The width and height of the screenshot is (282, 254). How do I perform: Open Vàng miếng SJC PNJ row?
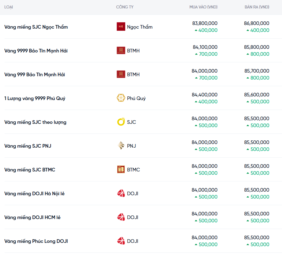tap(28, 146)
